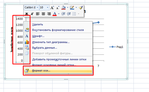Click the Format Axis menu icon
This screenshot has height=92, width=149.
pyautogui.click(x=27, y=70)
